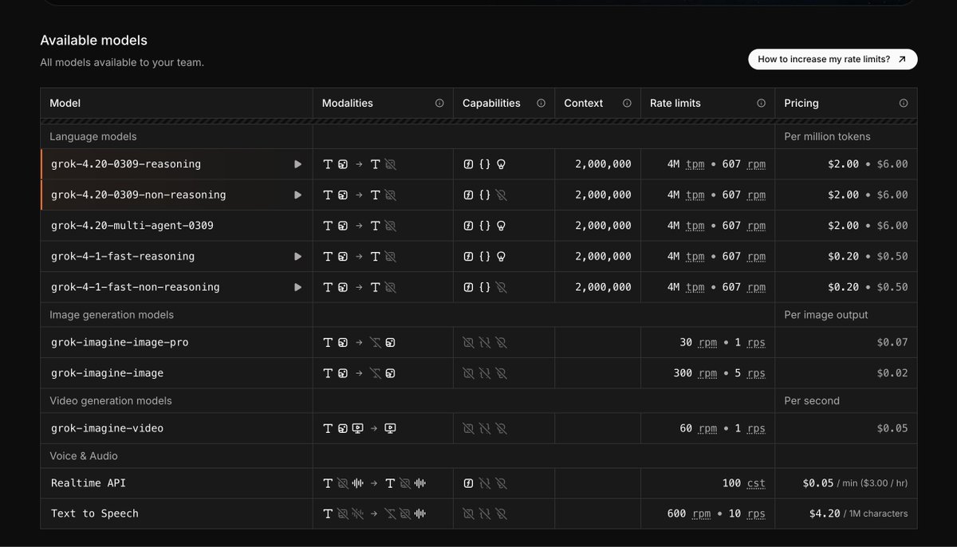Viewport: 957px width, 547px height.
Task: Click the video output icon for grok-imagine-video
Action: point(390,428)
